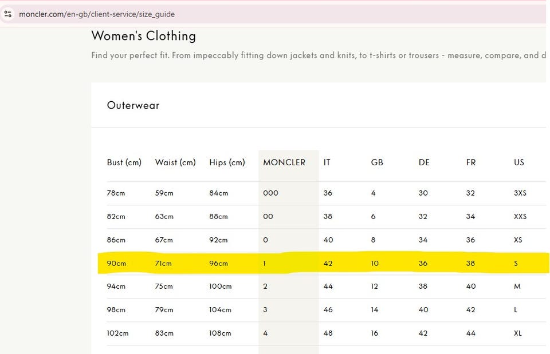Click the IT column header
The height and width of the screenshot is (354, 550).
point(327,162)
